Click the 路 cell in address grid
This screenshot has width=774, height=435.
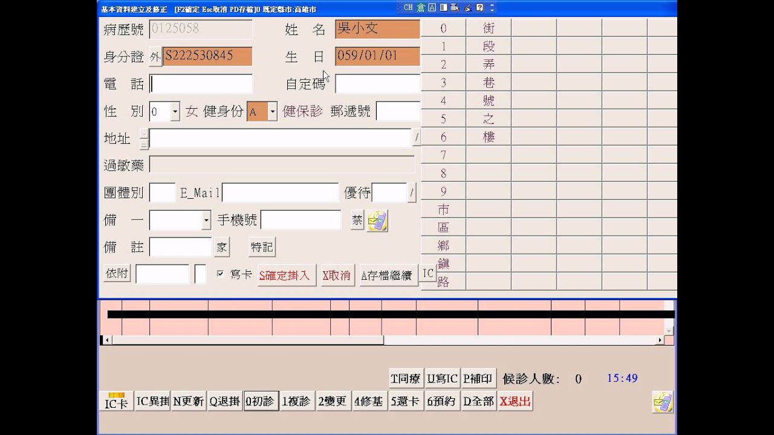[443, 282]
